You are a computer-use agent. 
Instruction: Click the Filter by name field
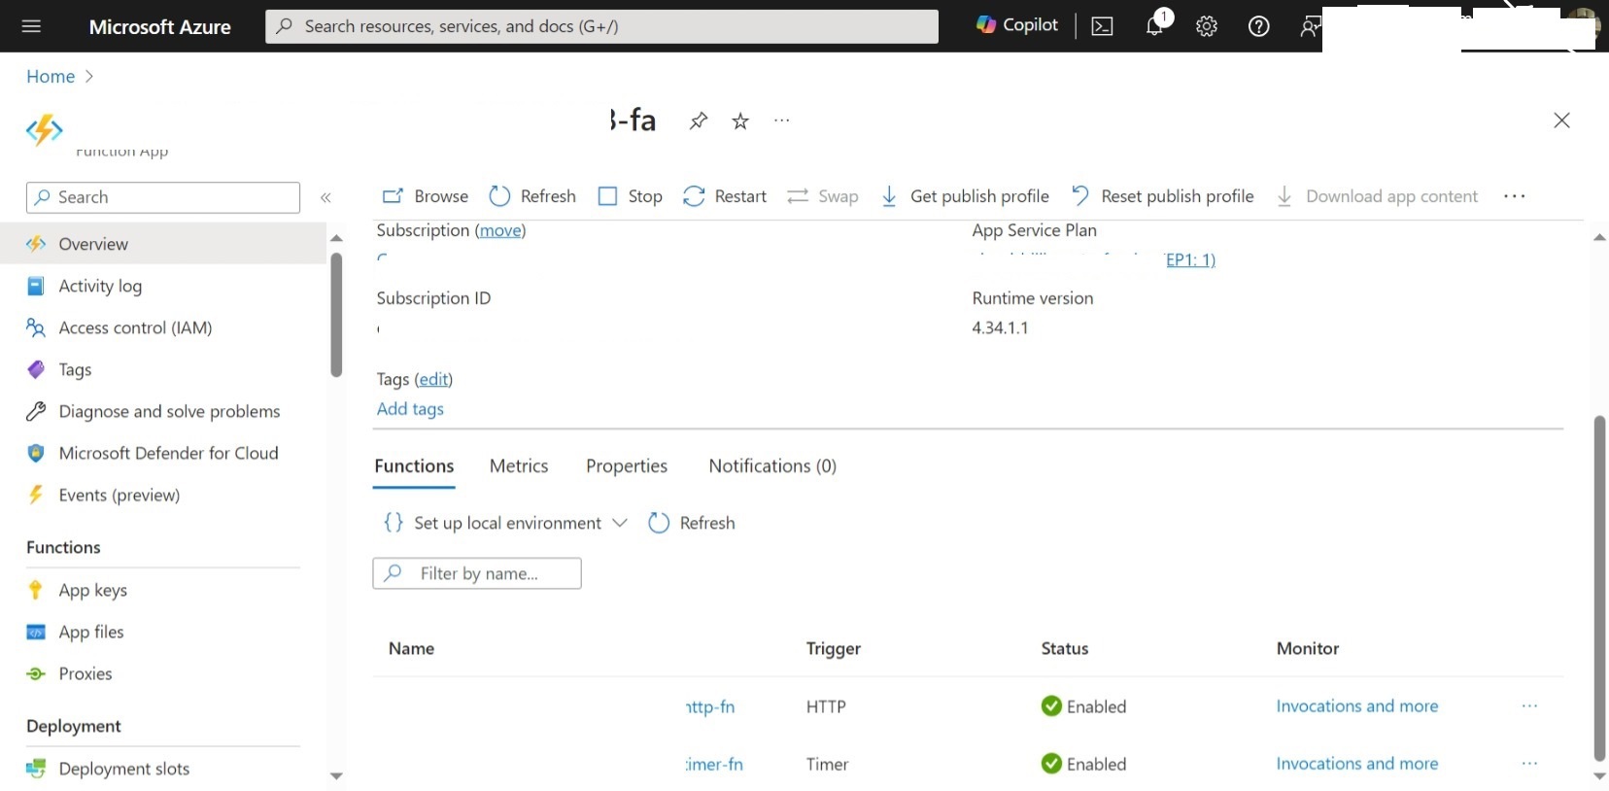477,573
